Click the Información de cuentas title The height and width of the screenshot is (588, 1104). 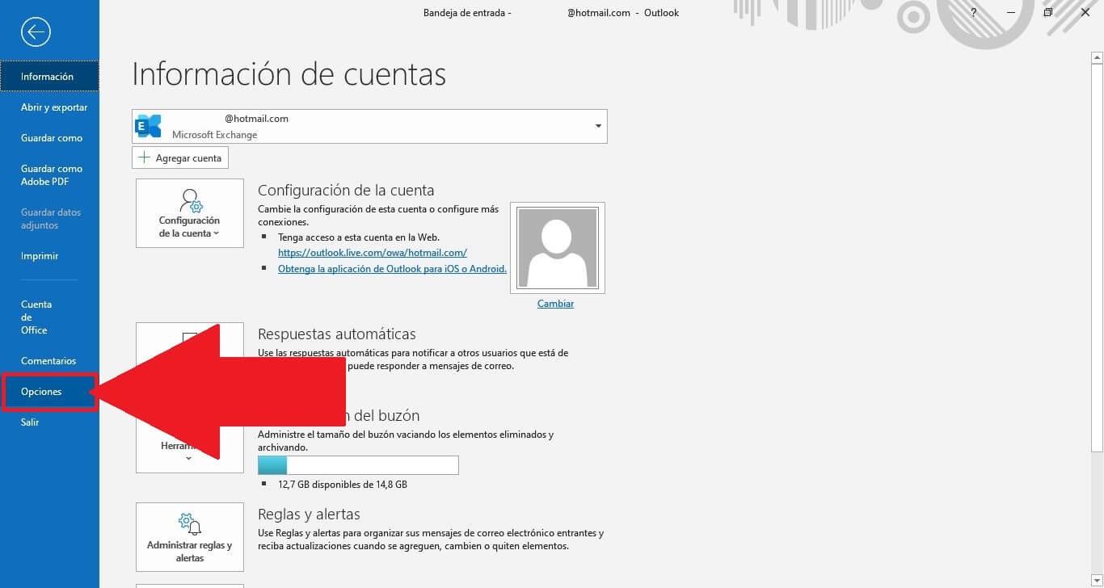pos(289,73)
